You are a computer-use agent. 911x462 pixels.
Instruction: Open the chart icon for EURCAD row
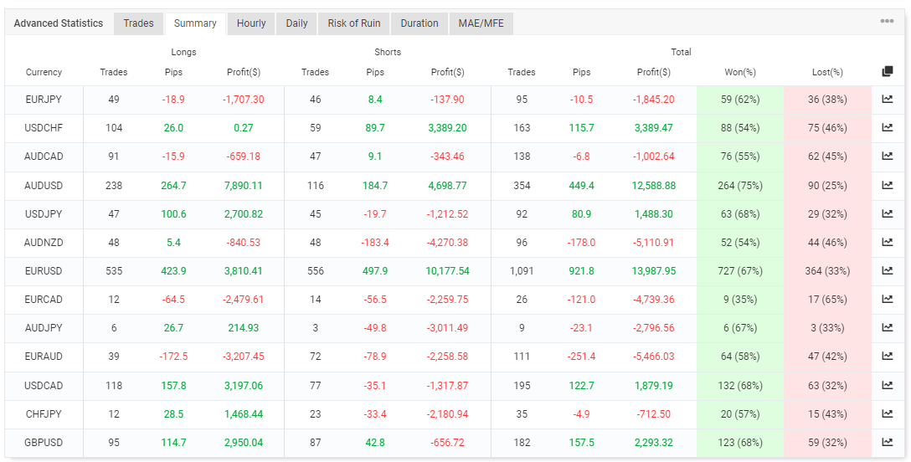click(x=888, y=300)
